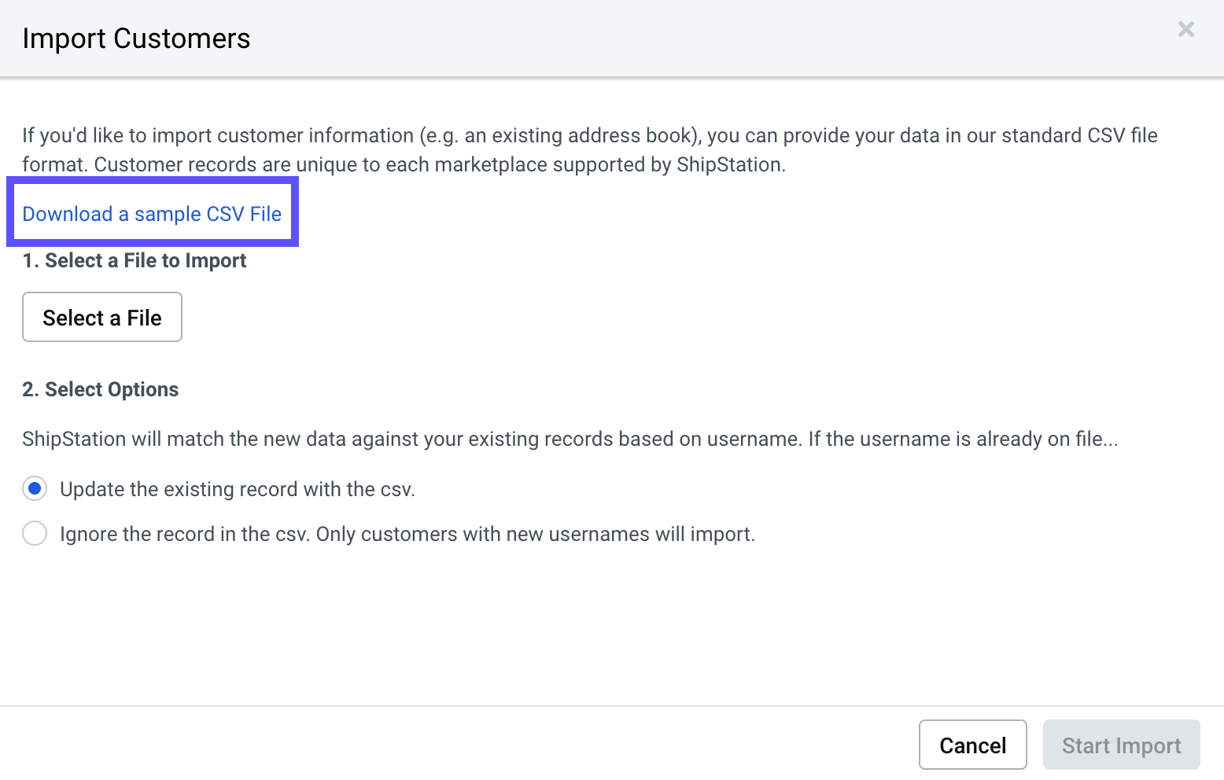Choose the ignore record in csv radio button
1224x780 pixels.
(35, 534)
